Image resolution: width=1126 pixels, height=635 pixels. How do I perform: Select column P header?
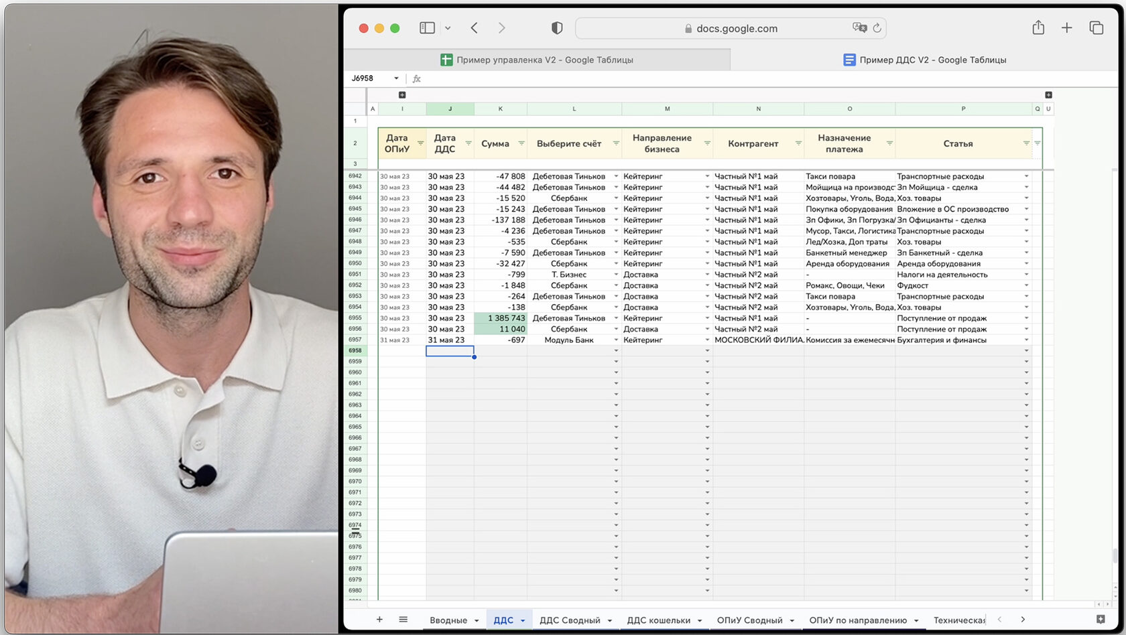pos(963,109)
